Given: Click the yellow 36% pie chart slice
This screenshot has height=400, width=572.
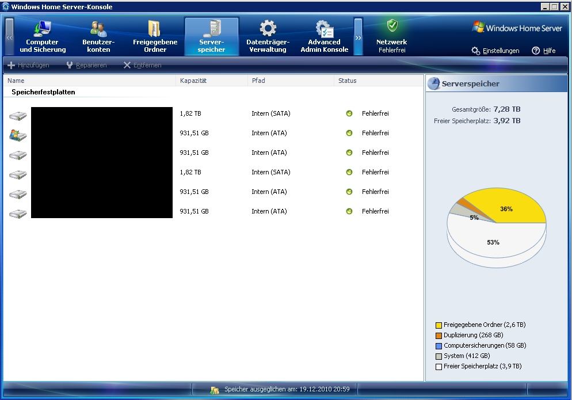Looking at the screenshot, I should pyautogui.click(x=507, y=204).
